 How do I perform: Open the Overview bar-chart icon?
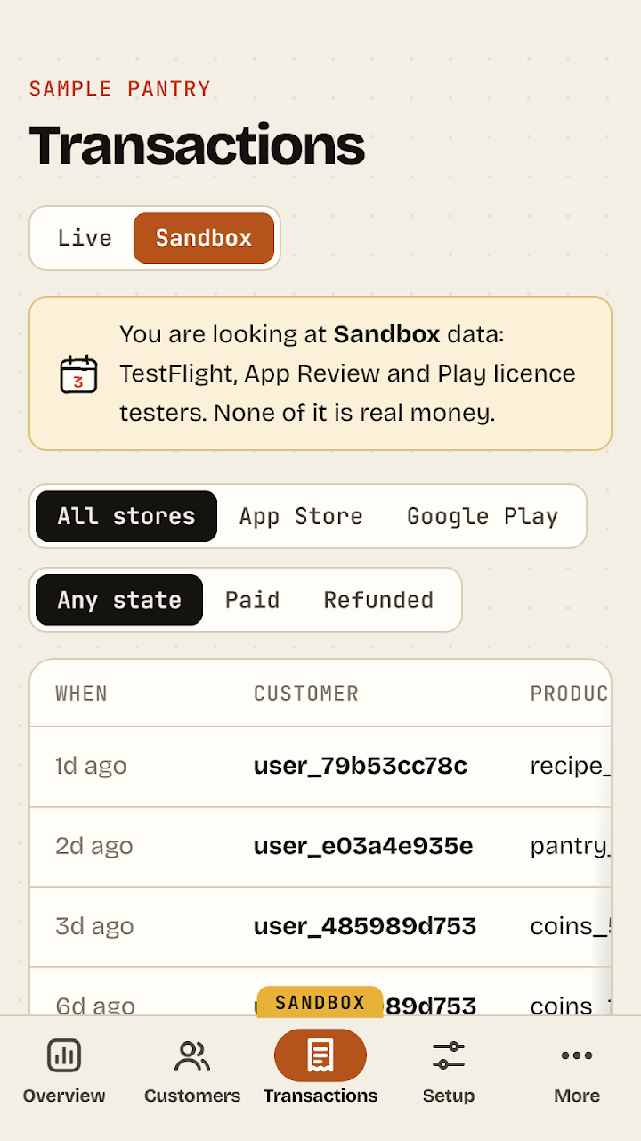pos(64,1055)
